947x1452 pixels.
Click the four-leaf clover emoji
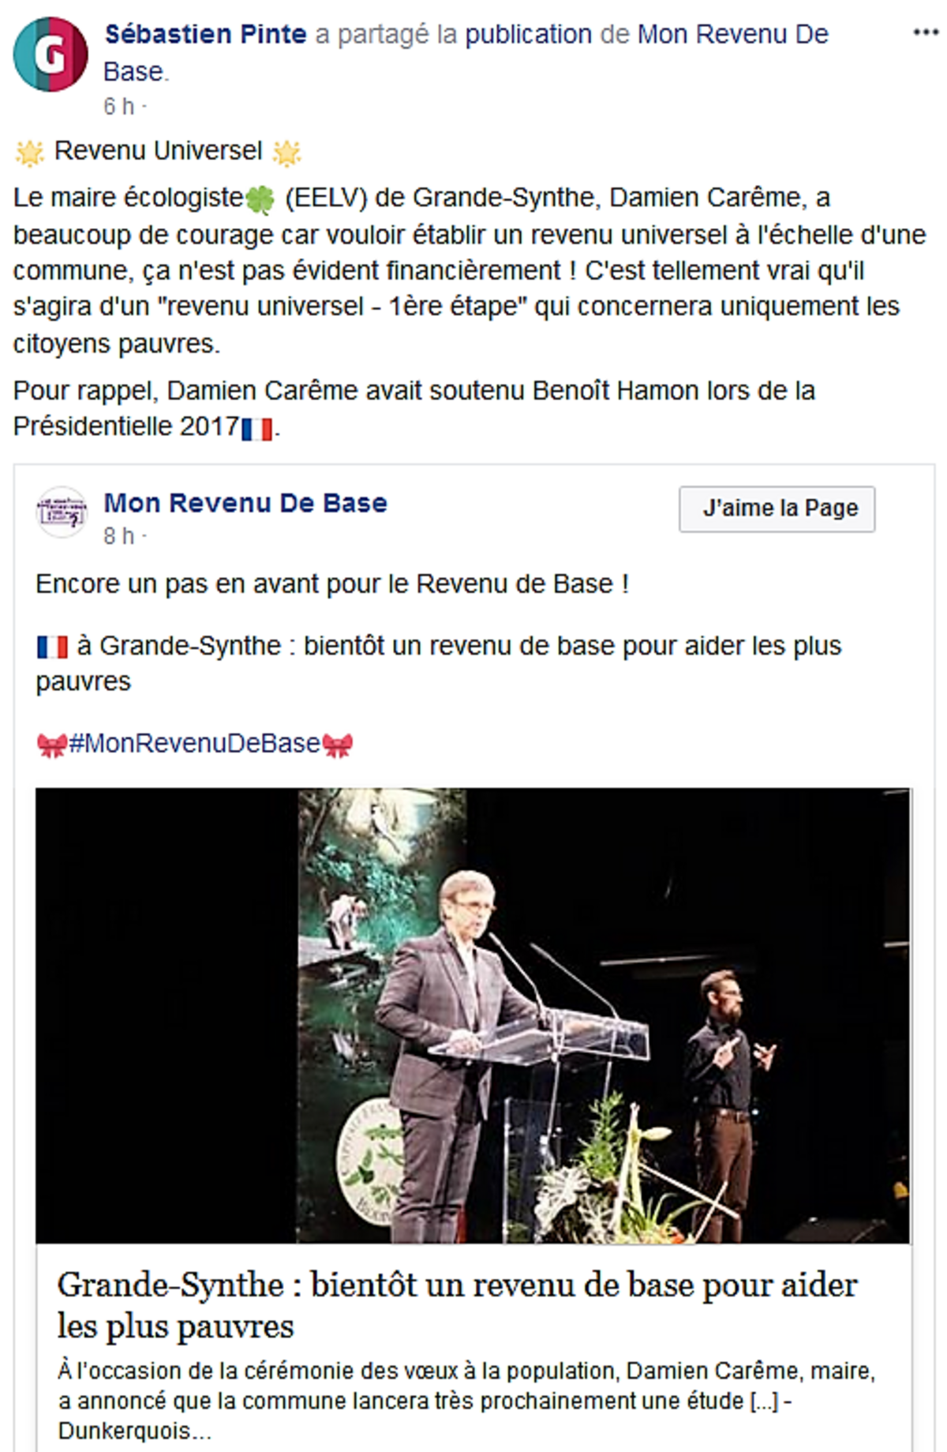point(260,199)
